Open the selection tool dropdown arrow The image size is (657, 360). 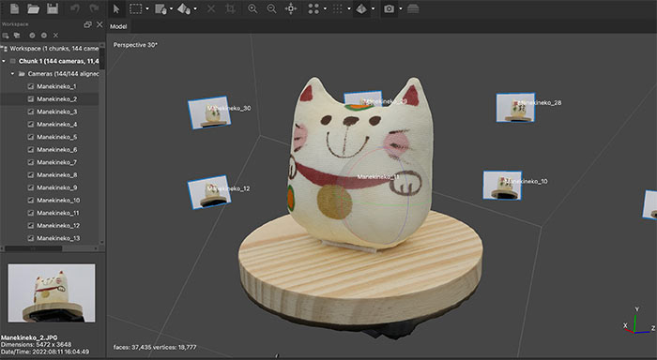point(147,8)
